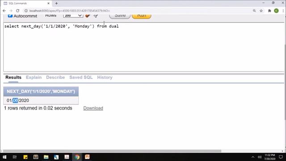The image size is (286, 161).
Task: Open the zoom magnifier icon in address bar
Action: click(x=254, y=11)
